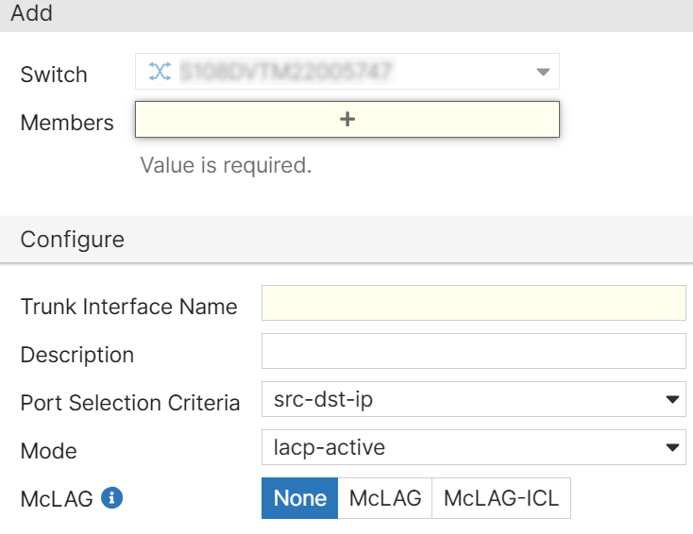
Task: Click the Port Selection Criteria label
Action: coord(130,403)
